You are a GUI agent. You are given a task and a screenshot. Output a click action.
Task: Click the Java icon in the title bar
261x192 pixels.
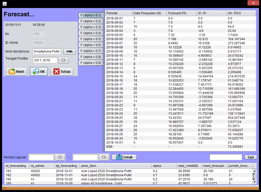(5, 4)
